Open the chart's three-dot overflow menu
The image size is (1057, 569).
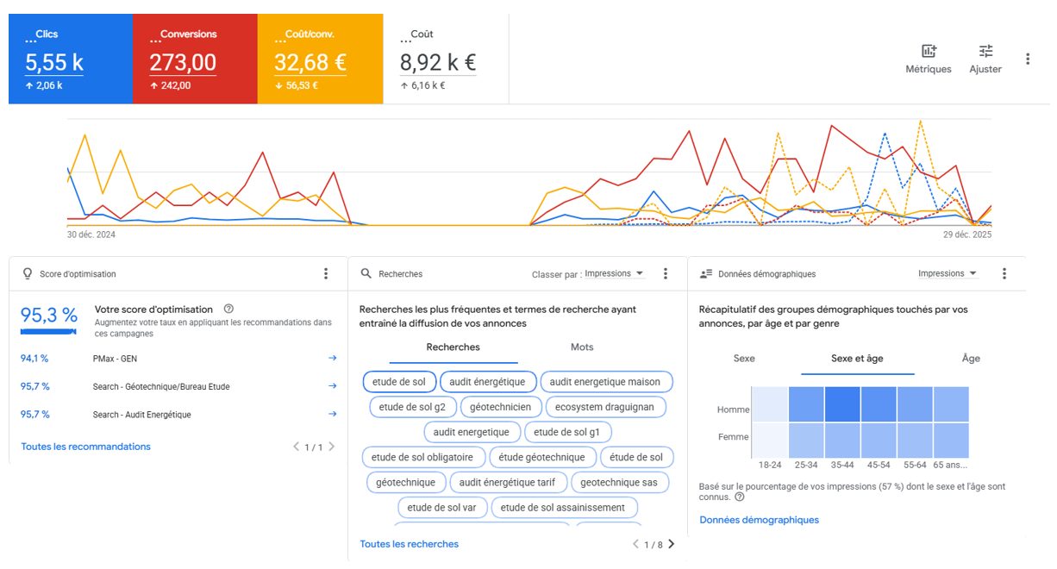point(1028,59)
